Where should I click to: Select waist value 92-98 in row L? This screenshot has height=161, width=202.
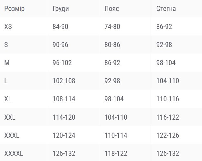[x=112, y=81]
